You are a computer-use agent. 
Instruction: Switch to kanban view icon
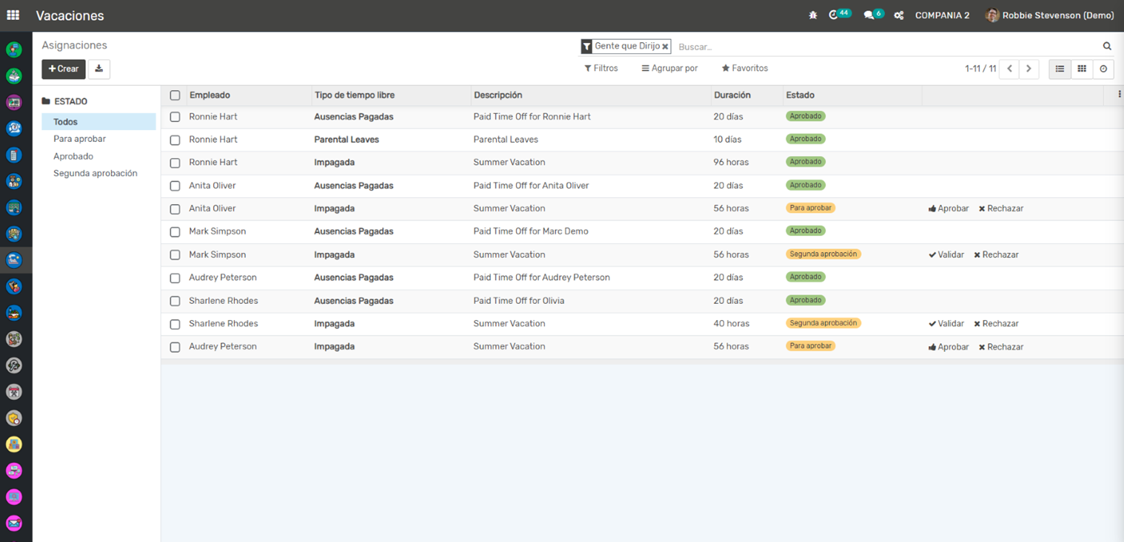click(x=1082, y=69)
